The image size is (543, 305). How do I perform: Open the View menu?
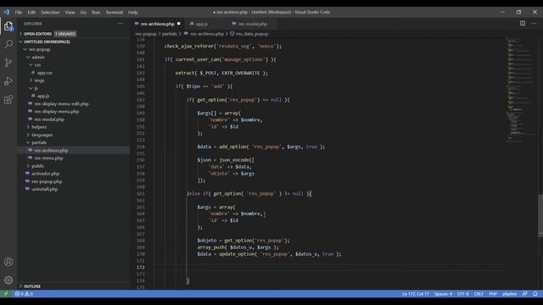pyautogui.click(x=70, y=12)
